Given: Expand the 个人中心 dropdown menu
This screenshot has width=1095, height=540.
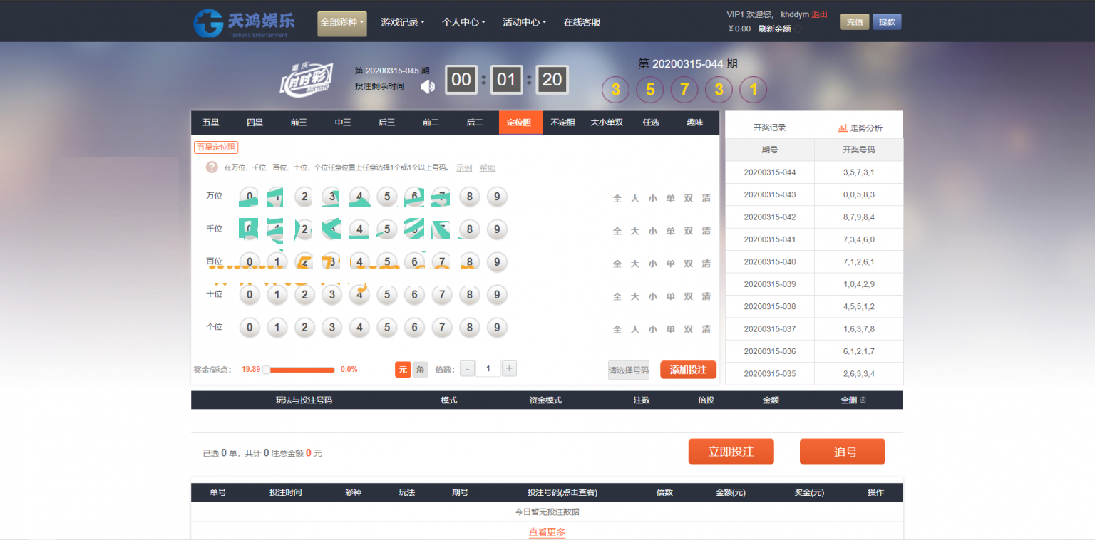Looking at the screenshot, I should pyautogui.click(x=463, y=23).
